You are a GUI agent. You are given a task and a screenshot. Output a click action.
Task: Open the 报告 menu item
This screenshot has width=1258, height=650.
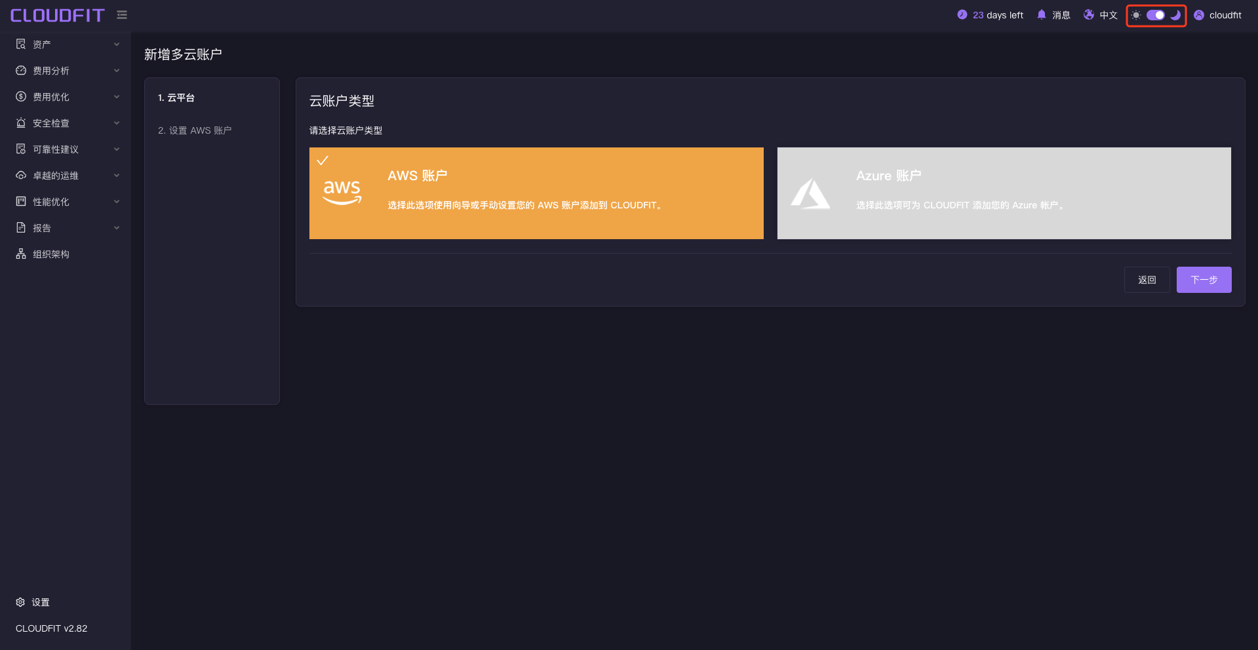point(66,227)
